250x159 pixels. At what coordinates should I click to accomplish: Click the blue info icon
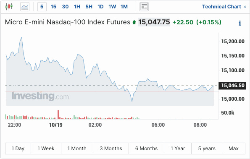[240, 23]
